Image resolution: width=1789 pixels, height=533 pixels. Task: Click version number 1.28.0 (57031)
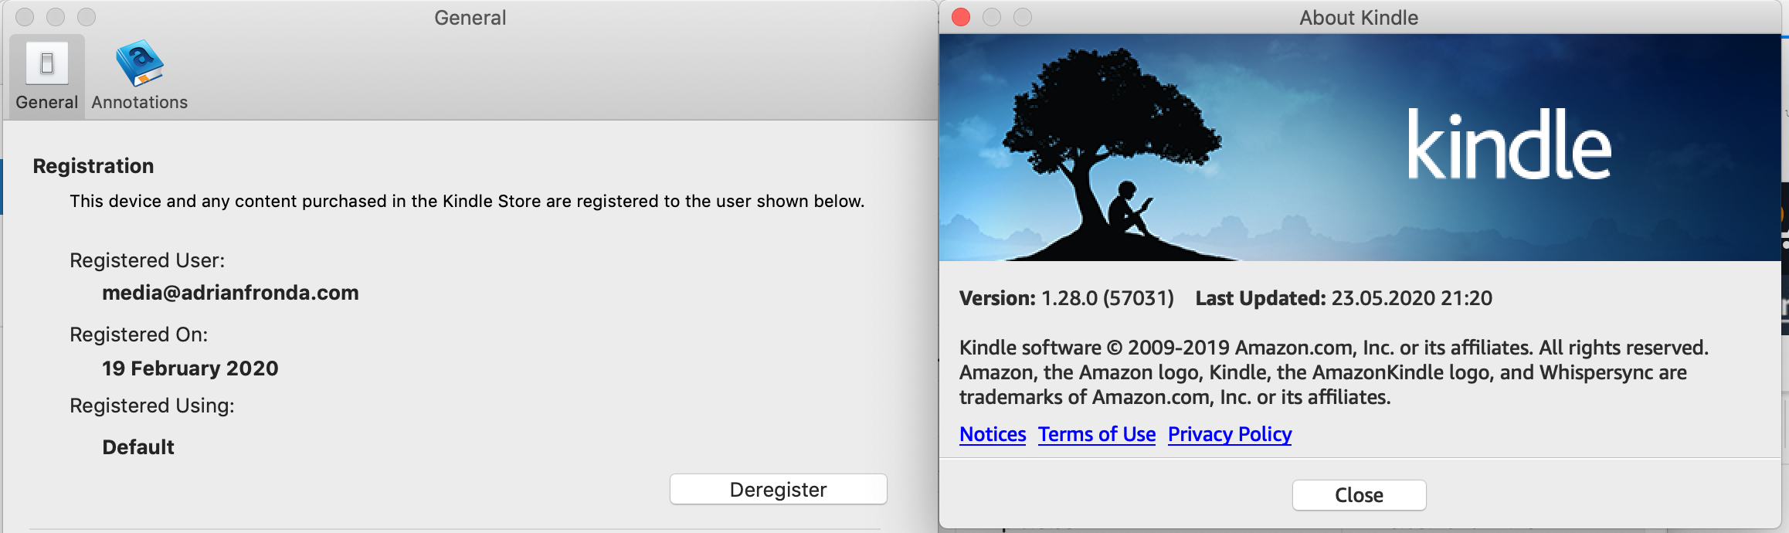pyautogui.click(x=1108, y=298)
